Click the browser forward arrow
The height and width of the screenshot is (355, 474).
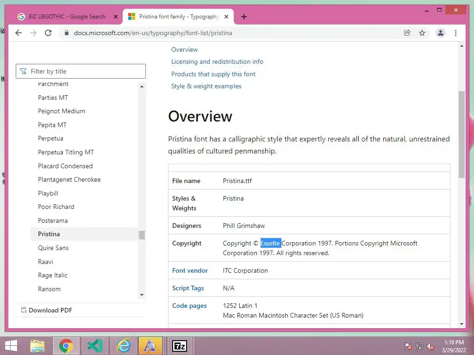pyautogui.click(x=33, y=33)
